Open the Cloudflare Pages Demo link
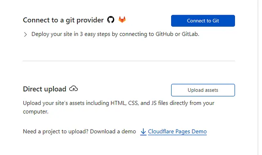This screenshot has width=262, height=155. pos(177,132)
